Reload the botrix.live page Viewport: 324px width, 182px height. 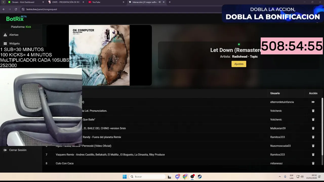(16, 9)
